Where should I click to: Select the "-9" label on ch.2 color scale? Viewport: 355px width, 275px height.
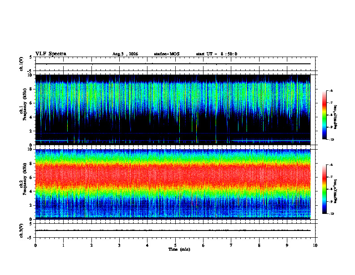(x=331, y=201)
